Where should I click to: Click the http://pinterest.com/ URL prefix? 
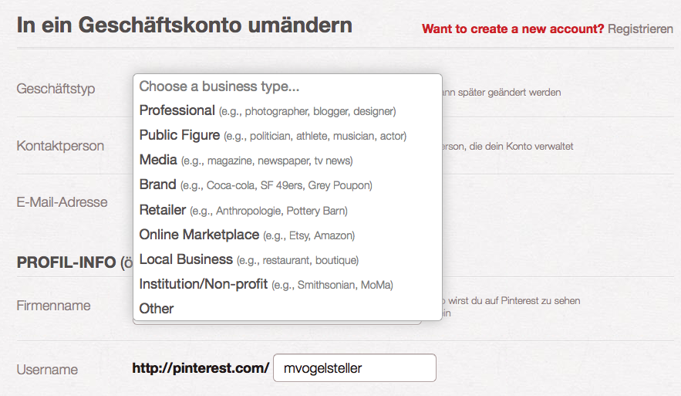click(x=201, y=368)
